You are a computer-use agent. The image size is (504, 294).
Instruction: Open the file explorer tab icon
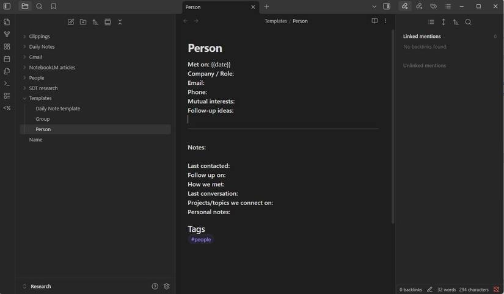(25, 7)
